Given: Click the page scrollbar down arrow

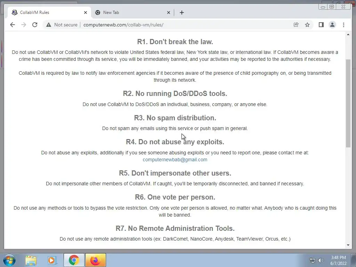Looking at the screenshot, I should tap(348, 245).
